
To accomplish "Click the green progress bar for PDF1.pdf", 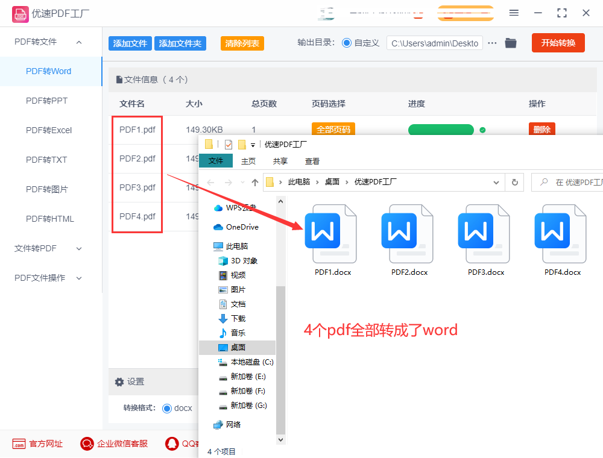I will click(x=441, y=130).
